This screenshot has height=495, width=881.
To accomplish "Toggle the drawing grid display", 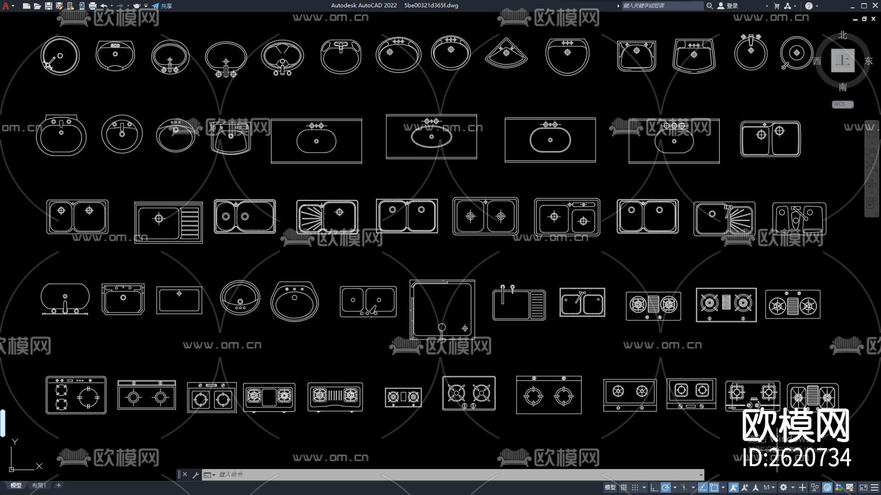I will [624, 487].
